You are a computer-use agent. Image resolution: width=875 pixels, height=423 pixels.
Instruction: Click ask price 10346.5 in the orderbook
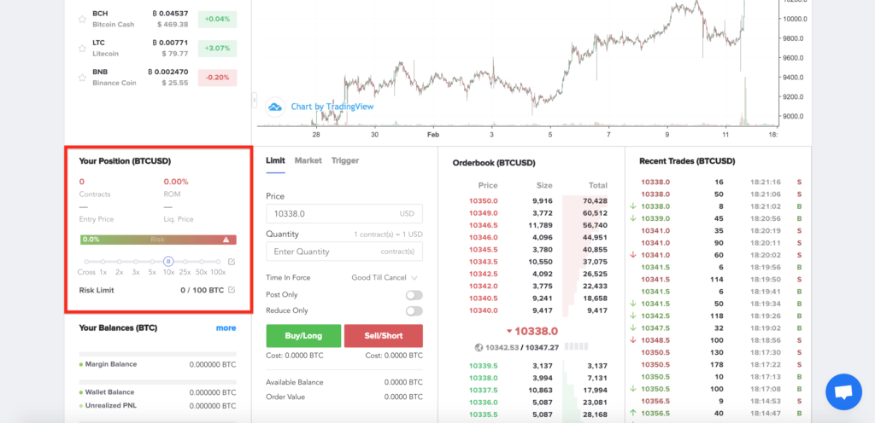[484, 225]
